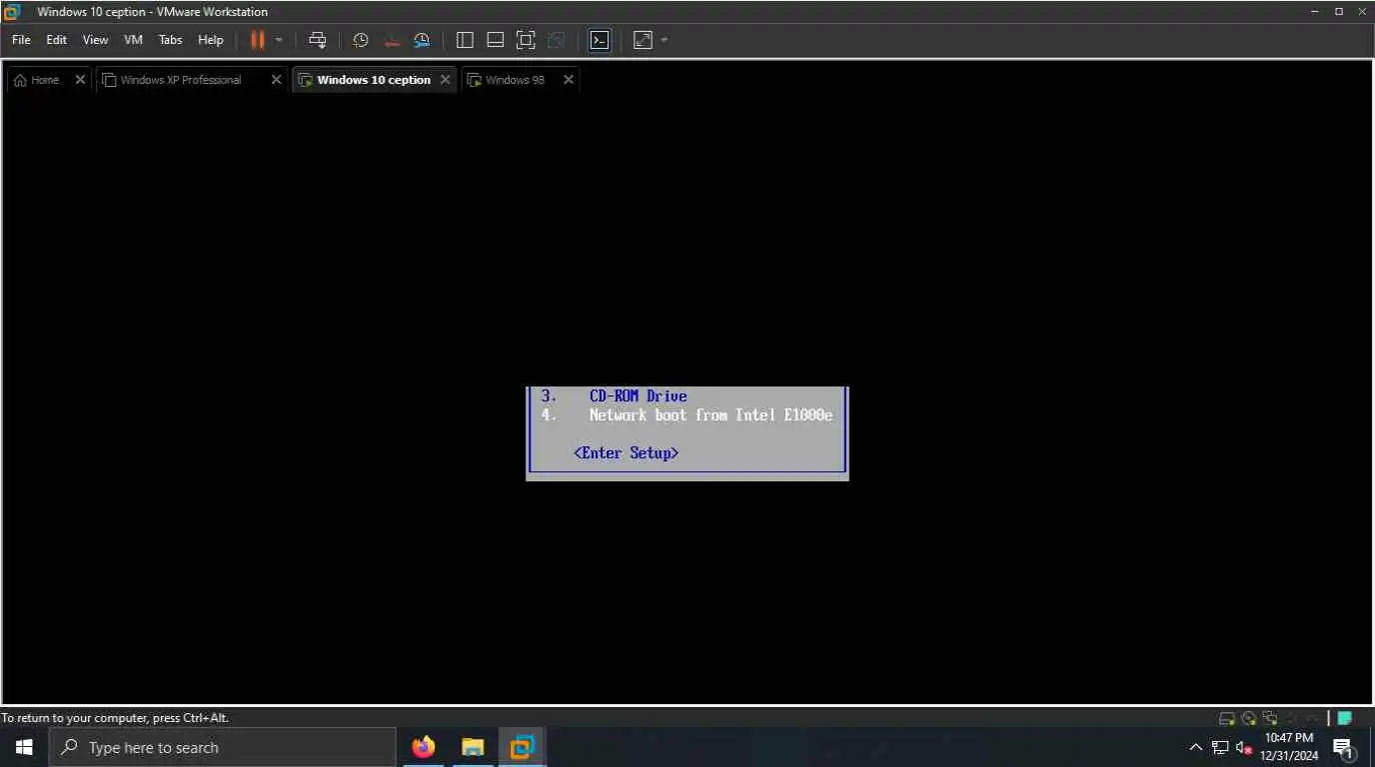Open the Tabs menu
1375x767 pixels.
pos(171,40)
